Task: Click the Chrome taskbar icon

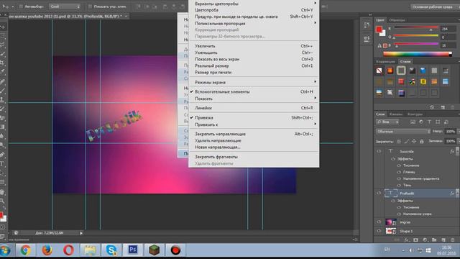Action: pyautogui.click(x=26, y=250)
